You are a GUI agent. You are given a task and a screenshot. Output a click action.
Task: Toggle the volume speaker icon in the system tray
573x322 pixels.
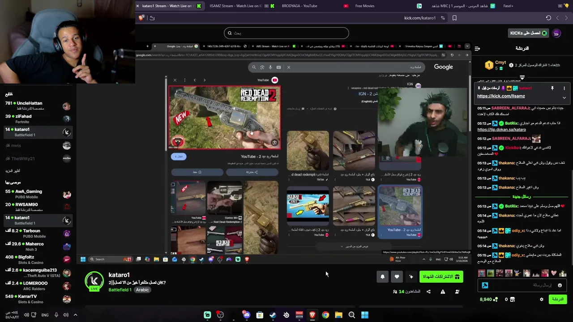coord(66,315)
